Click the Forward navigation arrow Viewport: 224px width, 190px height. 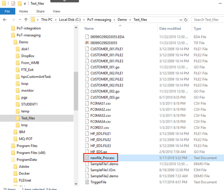click(x=13, y=20)
